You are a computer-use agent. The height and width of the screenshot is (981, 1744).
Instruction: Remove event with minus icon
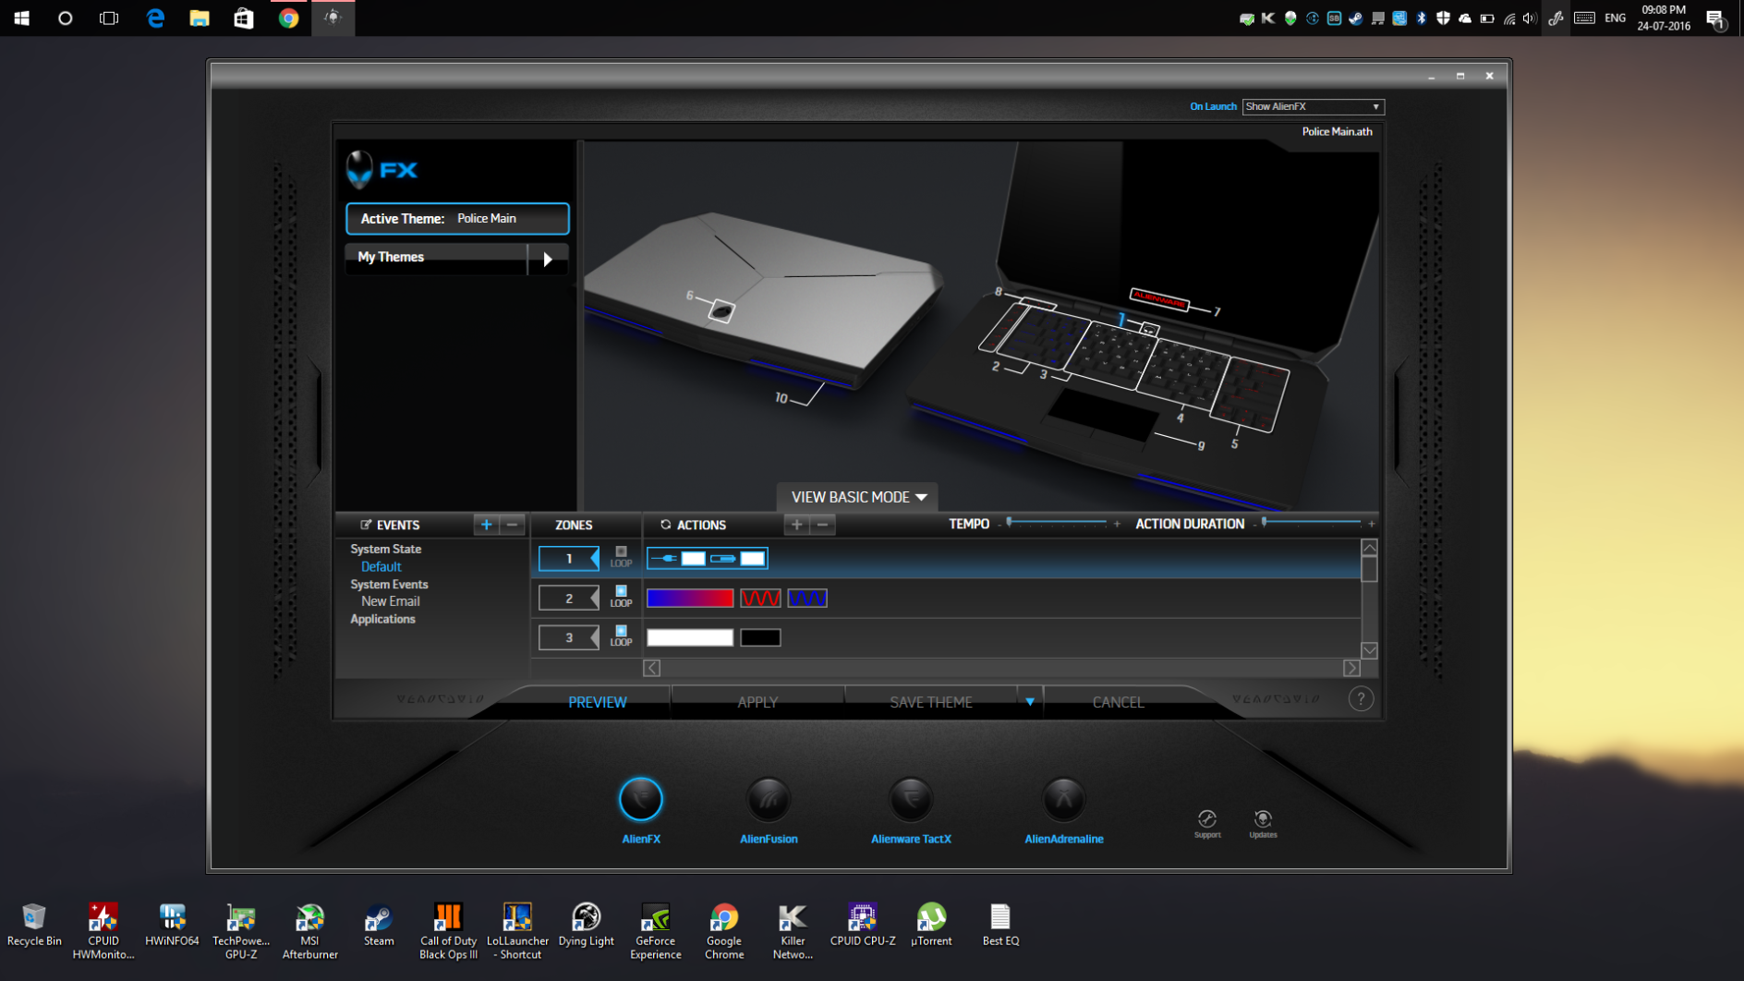pos(512,525)
